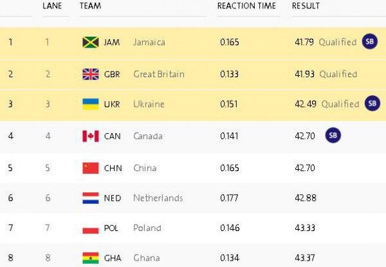Viewport: 386px width, 267px height.
Task: Click the Great Britain flag icon
Action: click(x=91, y=75)
